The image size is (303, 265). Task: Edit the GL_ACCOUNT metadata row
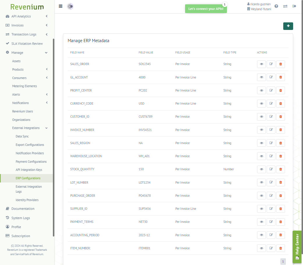point(271,77)
